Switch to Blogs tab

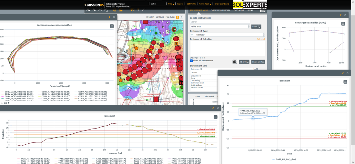click(x=250, y=10)
